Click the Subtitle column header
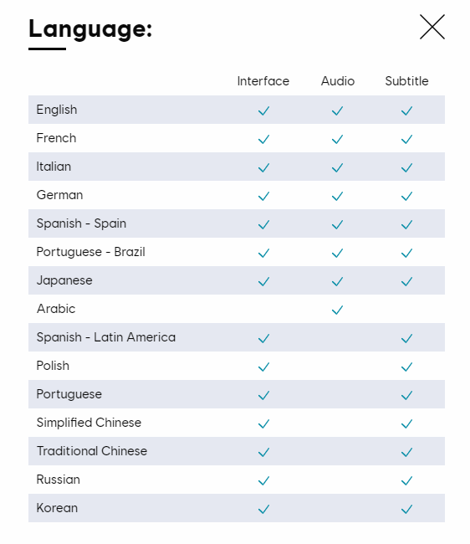This screenshot has height=544, width=470. (x=406, y=81)
